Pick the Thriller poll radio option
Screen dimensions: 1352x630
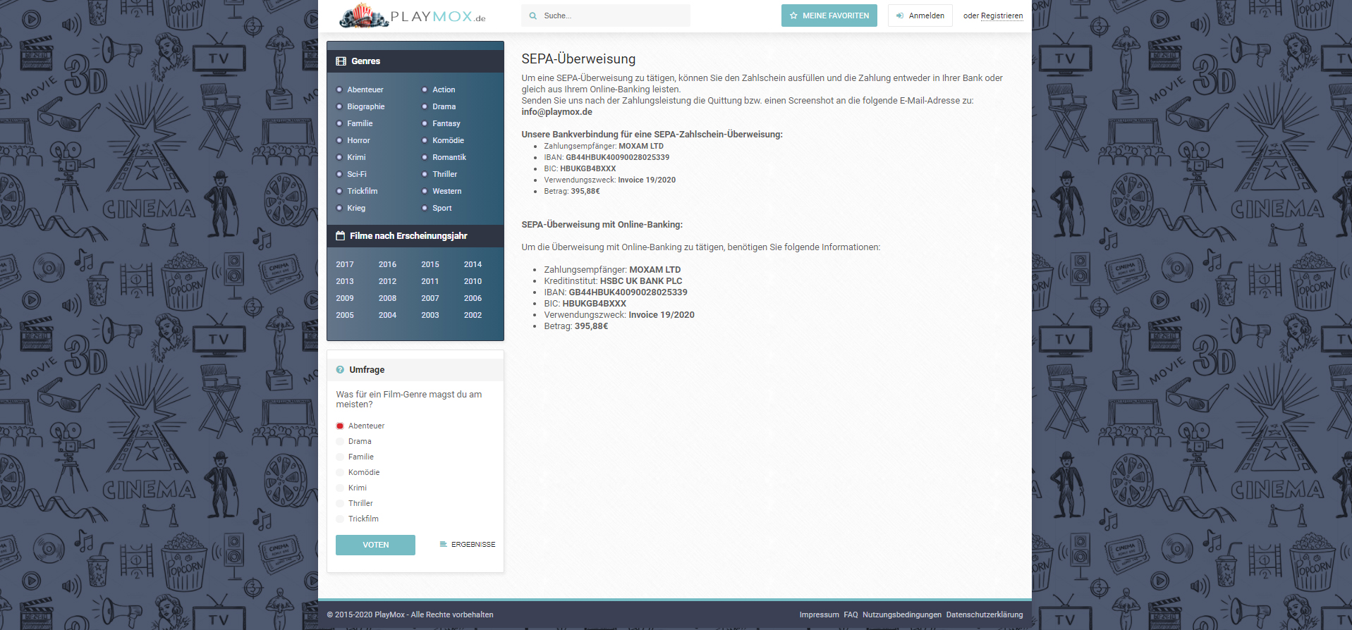point(340,504)
